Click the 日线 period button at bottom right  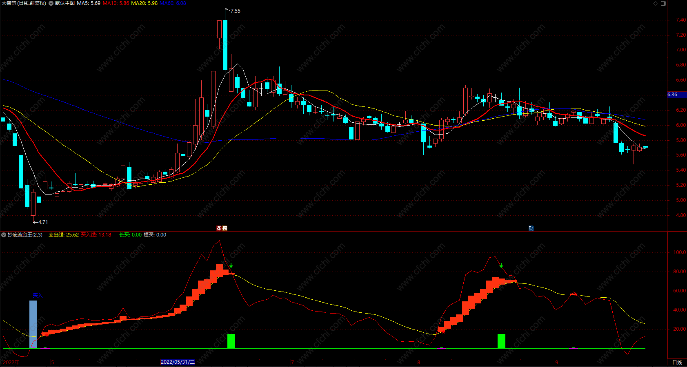click(677, 362)
